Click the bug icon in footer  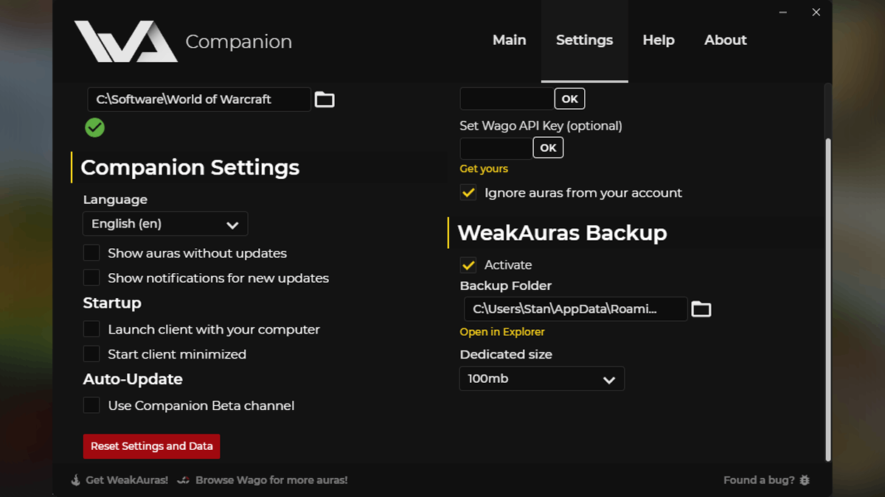pyautogui.click(x=805, y=480)
